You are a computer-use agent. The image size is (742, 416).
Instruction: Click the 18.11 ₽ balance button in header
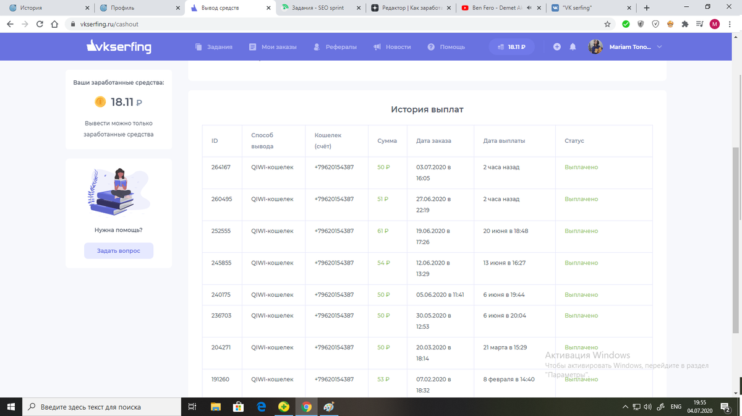click(x=512, y=47)
